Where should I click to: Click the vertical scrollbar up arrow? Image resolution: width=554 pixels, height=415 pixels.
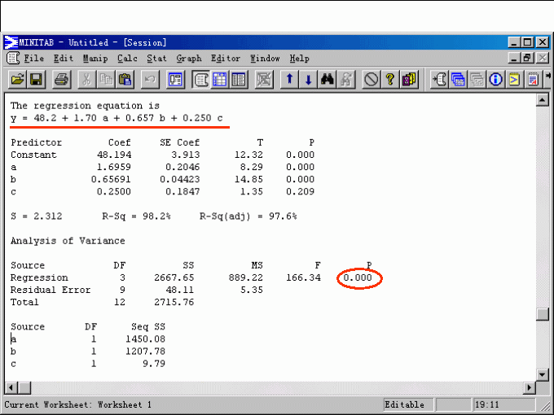coord(543,99)
